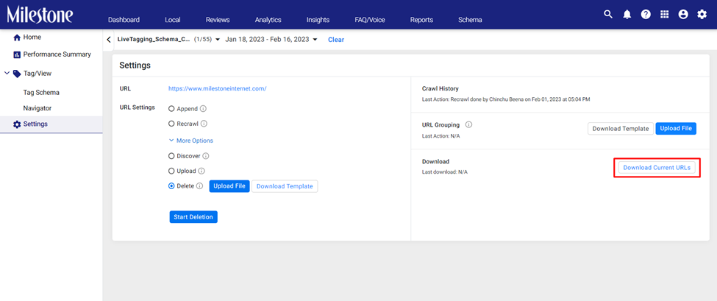
Task: Click the info icon next to URL Grouping
Action: (468, 124)
